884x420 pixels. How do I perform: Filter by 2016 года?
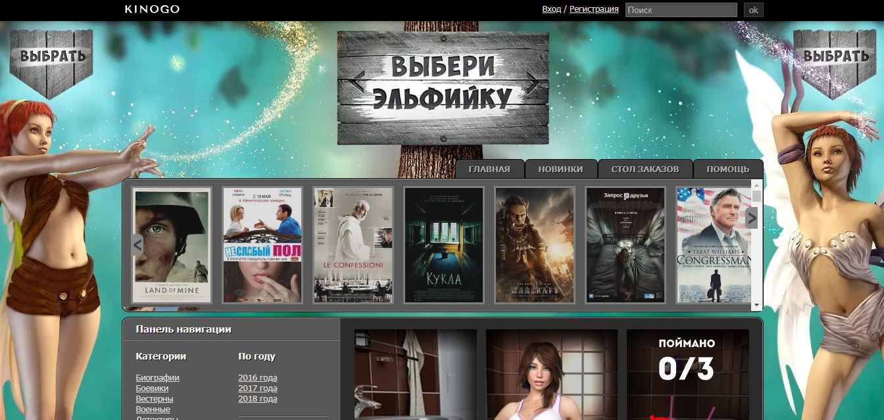pyautogui.click(x=258, y=378)
